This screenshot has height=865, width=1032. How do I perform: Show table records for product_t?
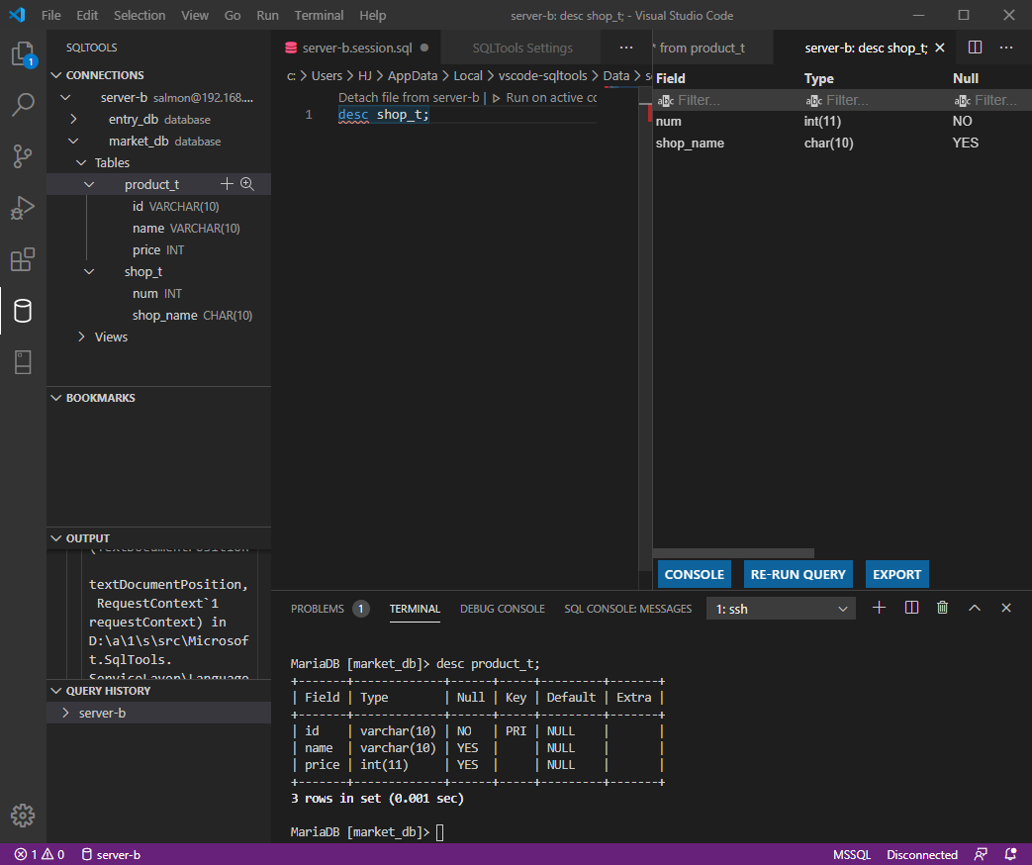coord(247,184)
